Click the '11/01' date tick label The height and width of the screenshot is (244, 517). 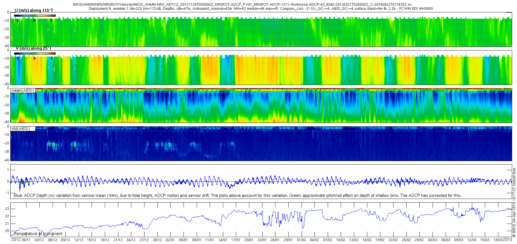point(210,240)
